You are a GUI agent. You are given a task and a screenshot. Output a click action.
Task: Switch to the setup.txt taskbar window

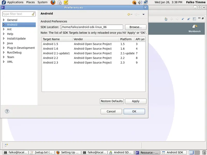click(x=42, y=152)
